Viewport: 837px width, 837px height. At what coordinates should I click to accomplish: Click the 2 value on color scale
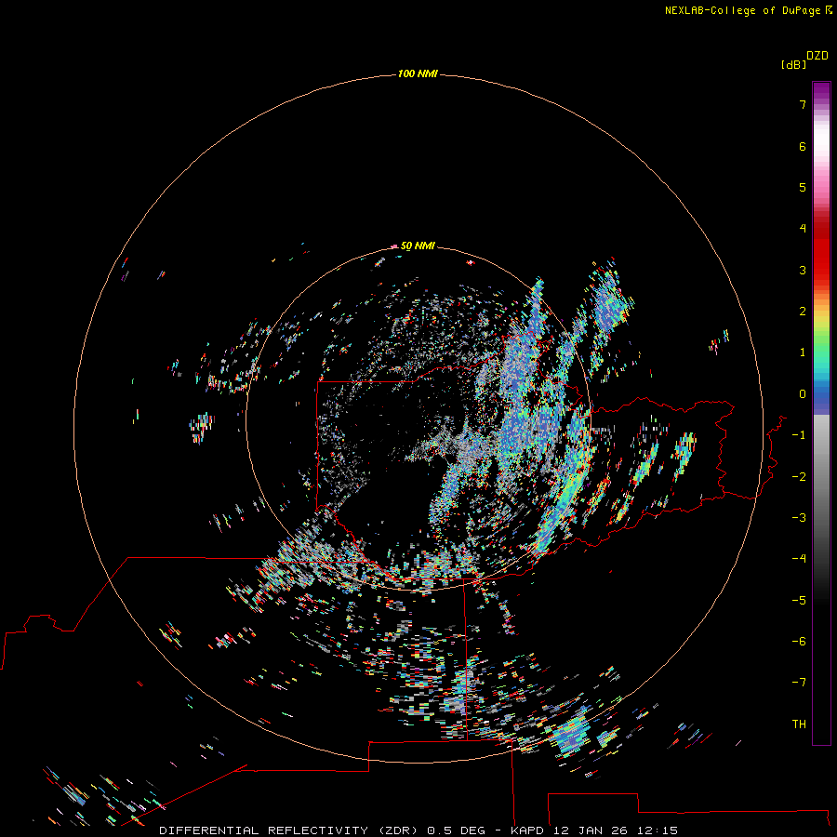tap(803, 312)
